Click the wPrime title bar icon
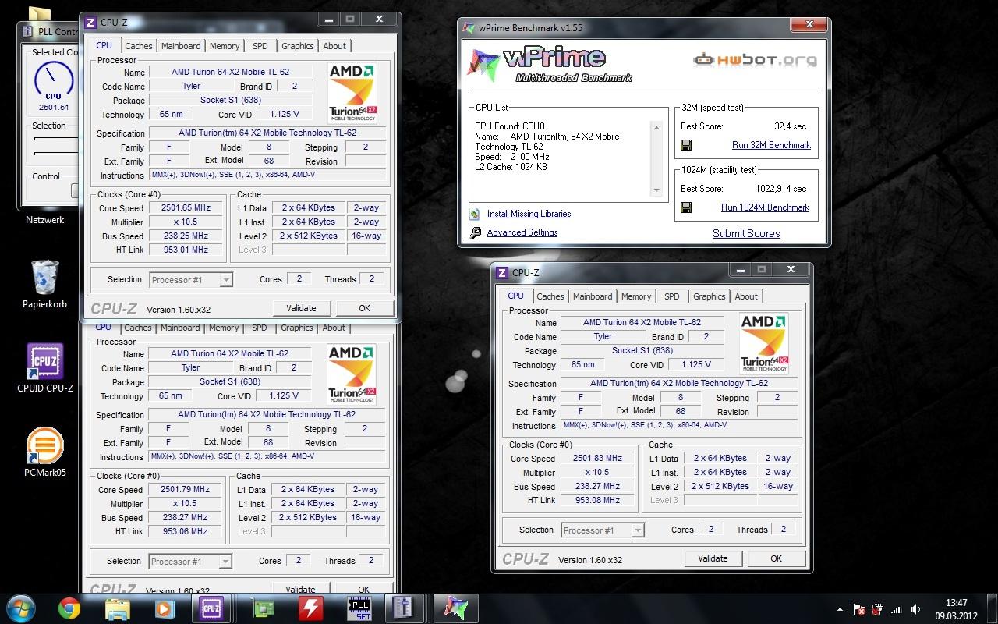This screenshot has width=998, height=624. (x=468, y=28)
